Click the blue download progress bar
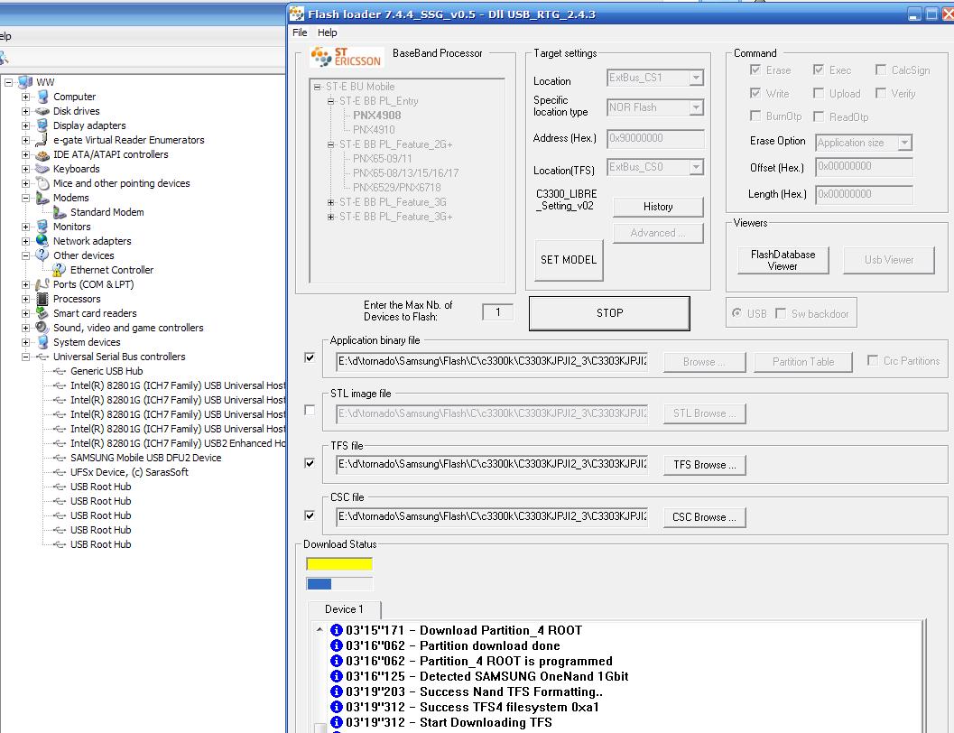Screen dimensions: 954x733 (x=339, y=585)
